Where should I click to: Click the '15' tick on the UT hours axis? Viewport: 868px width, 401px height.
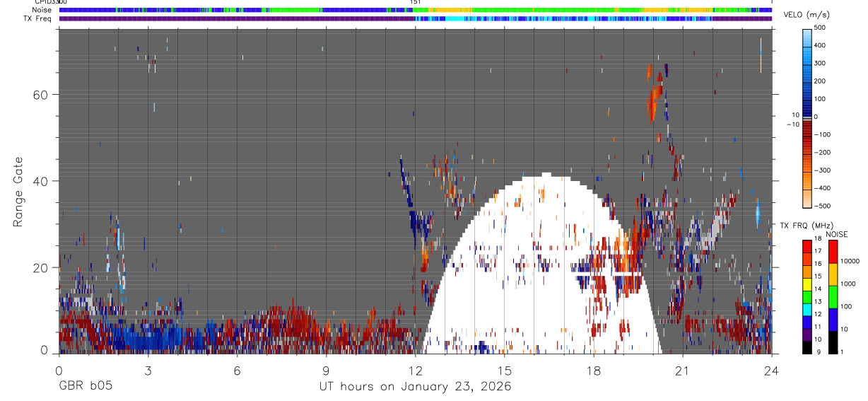coord(504,371)
